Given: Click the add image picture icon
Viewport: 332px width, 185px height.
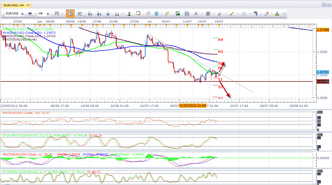Looking at the screenshot, I should point(178,13).
